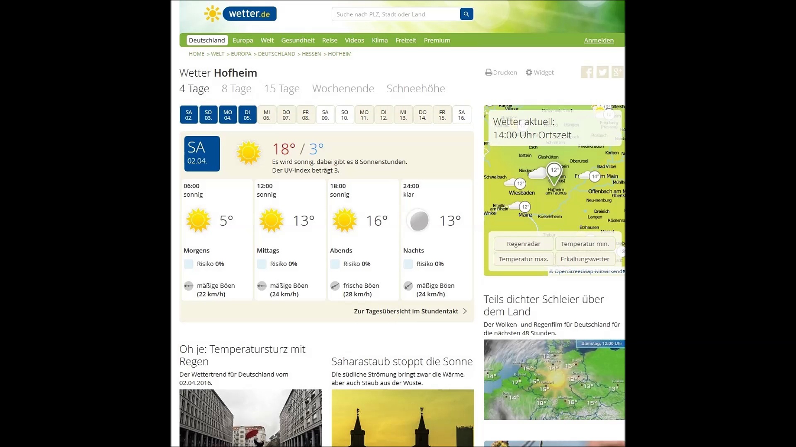Click the Drucken printer icon

[488, 72]
